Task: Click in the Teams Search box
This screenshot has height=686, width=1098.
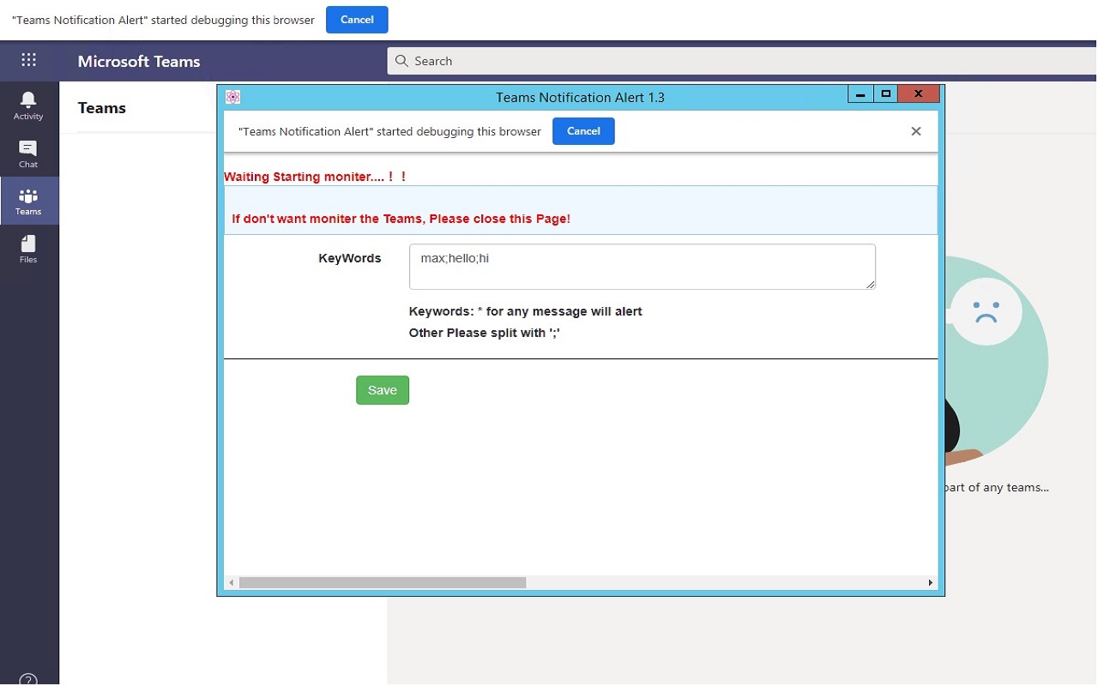Action: [x=742, y=61]
